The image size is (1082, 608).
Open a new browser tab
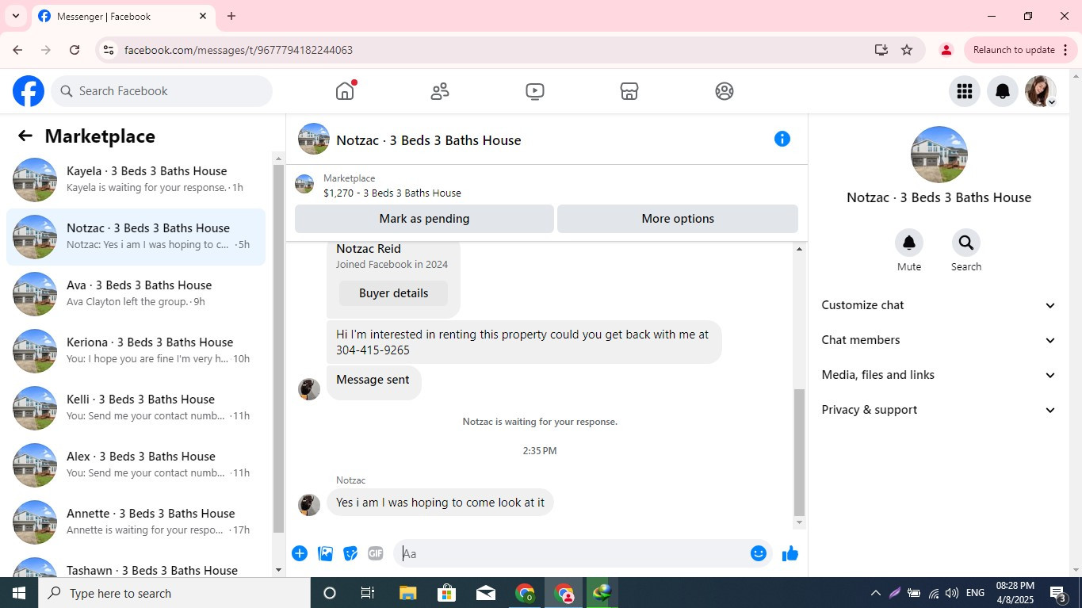pyautogui.click(x=231, y=16)
